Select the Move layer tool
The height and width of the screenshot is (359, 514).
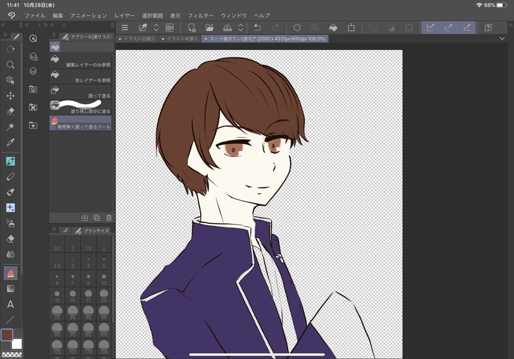tap(10, 96)
